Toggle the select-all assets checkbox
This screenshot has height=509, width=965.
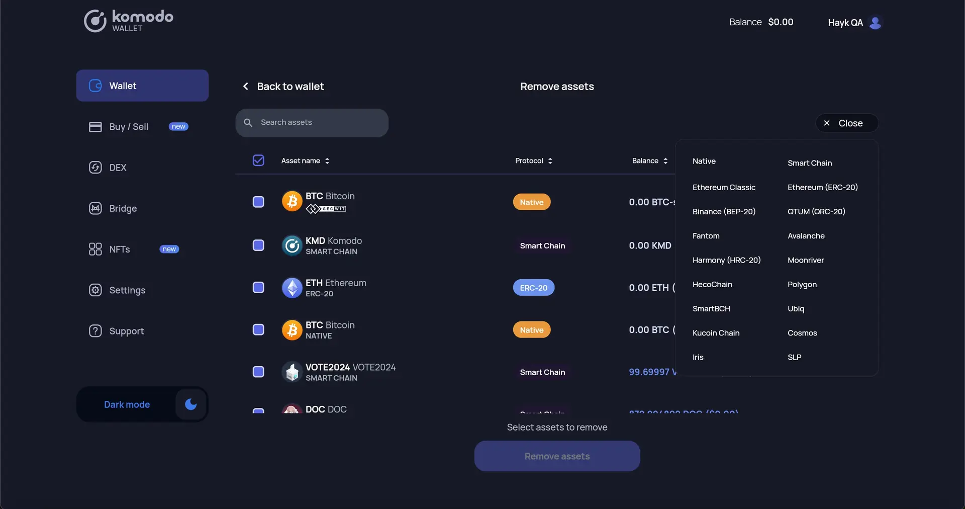tap(258, 160)
